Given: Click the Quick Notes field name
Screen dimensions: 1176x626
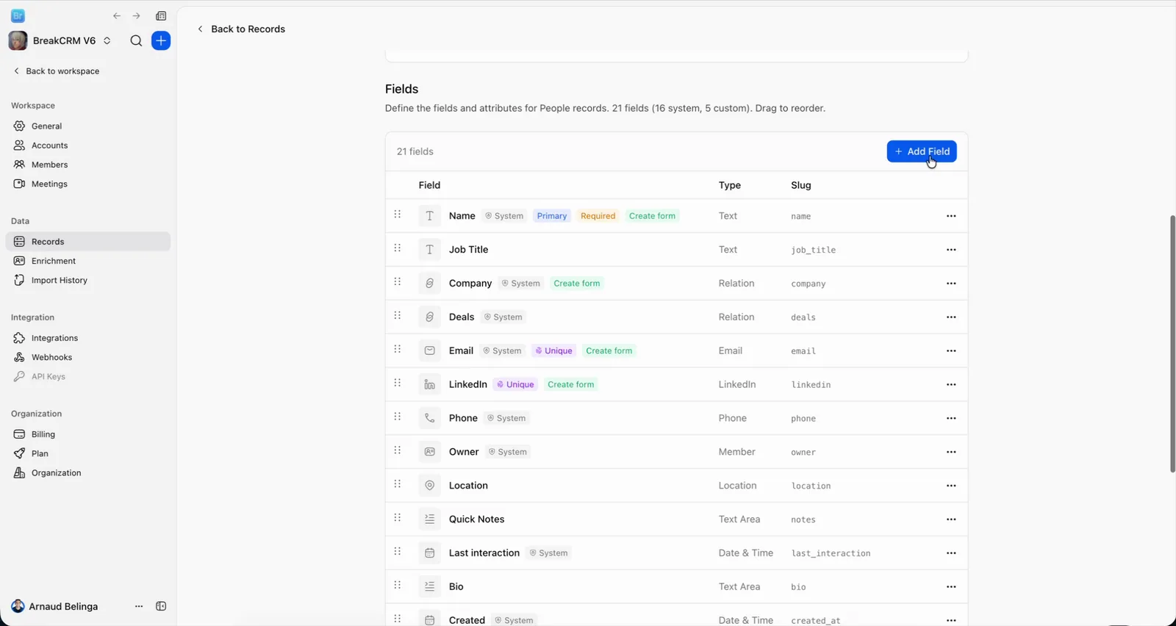Looking at the screenshot, I should 477,519.
